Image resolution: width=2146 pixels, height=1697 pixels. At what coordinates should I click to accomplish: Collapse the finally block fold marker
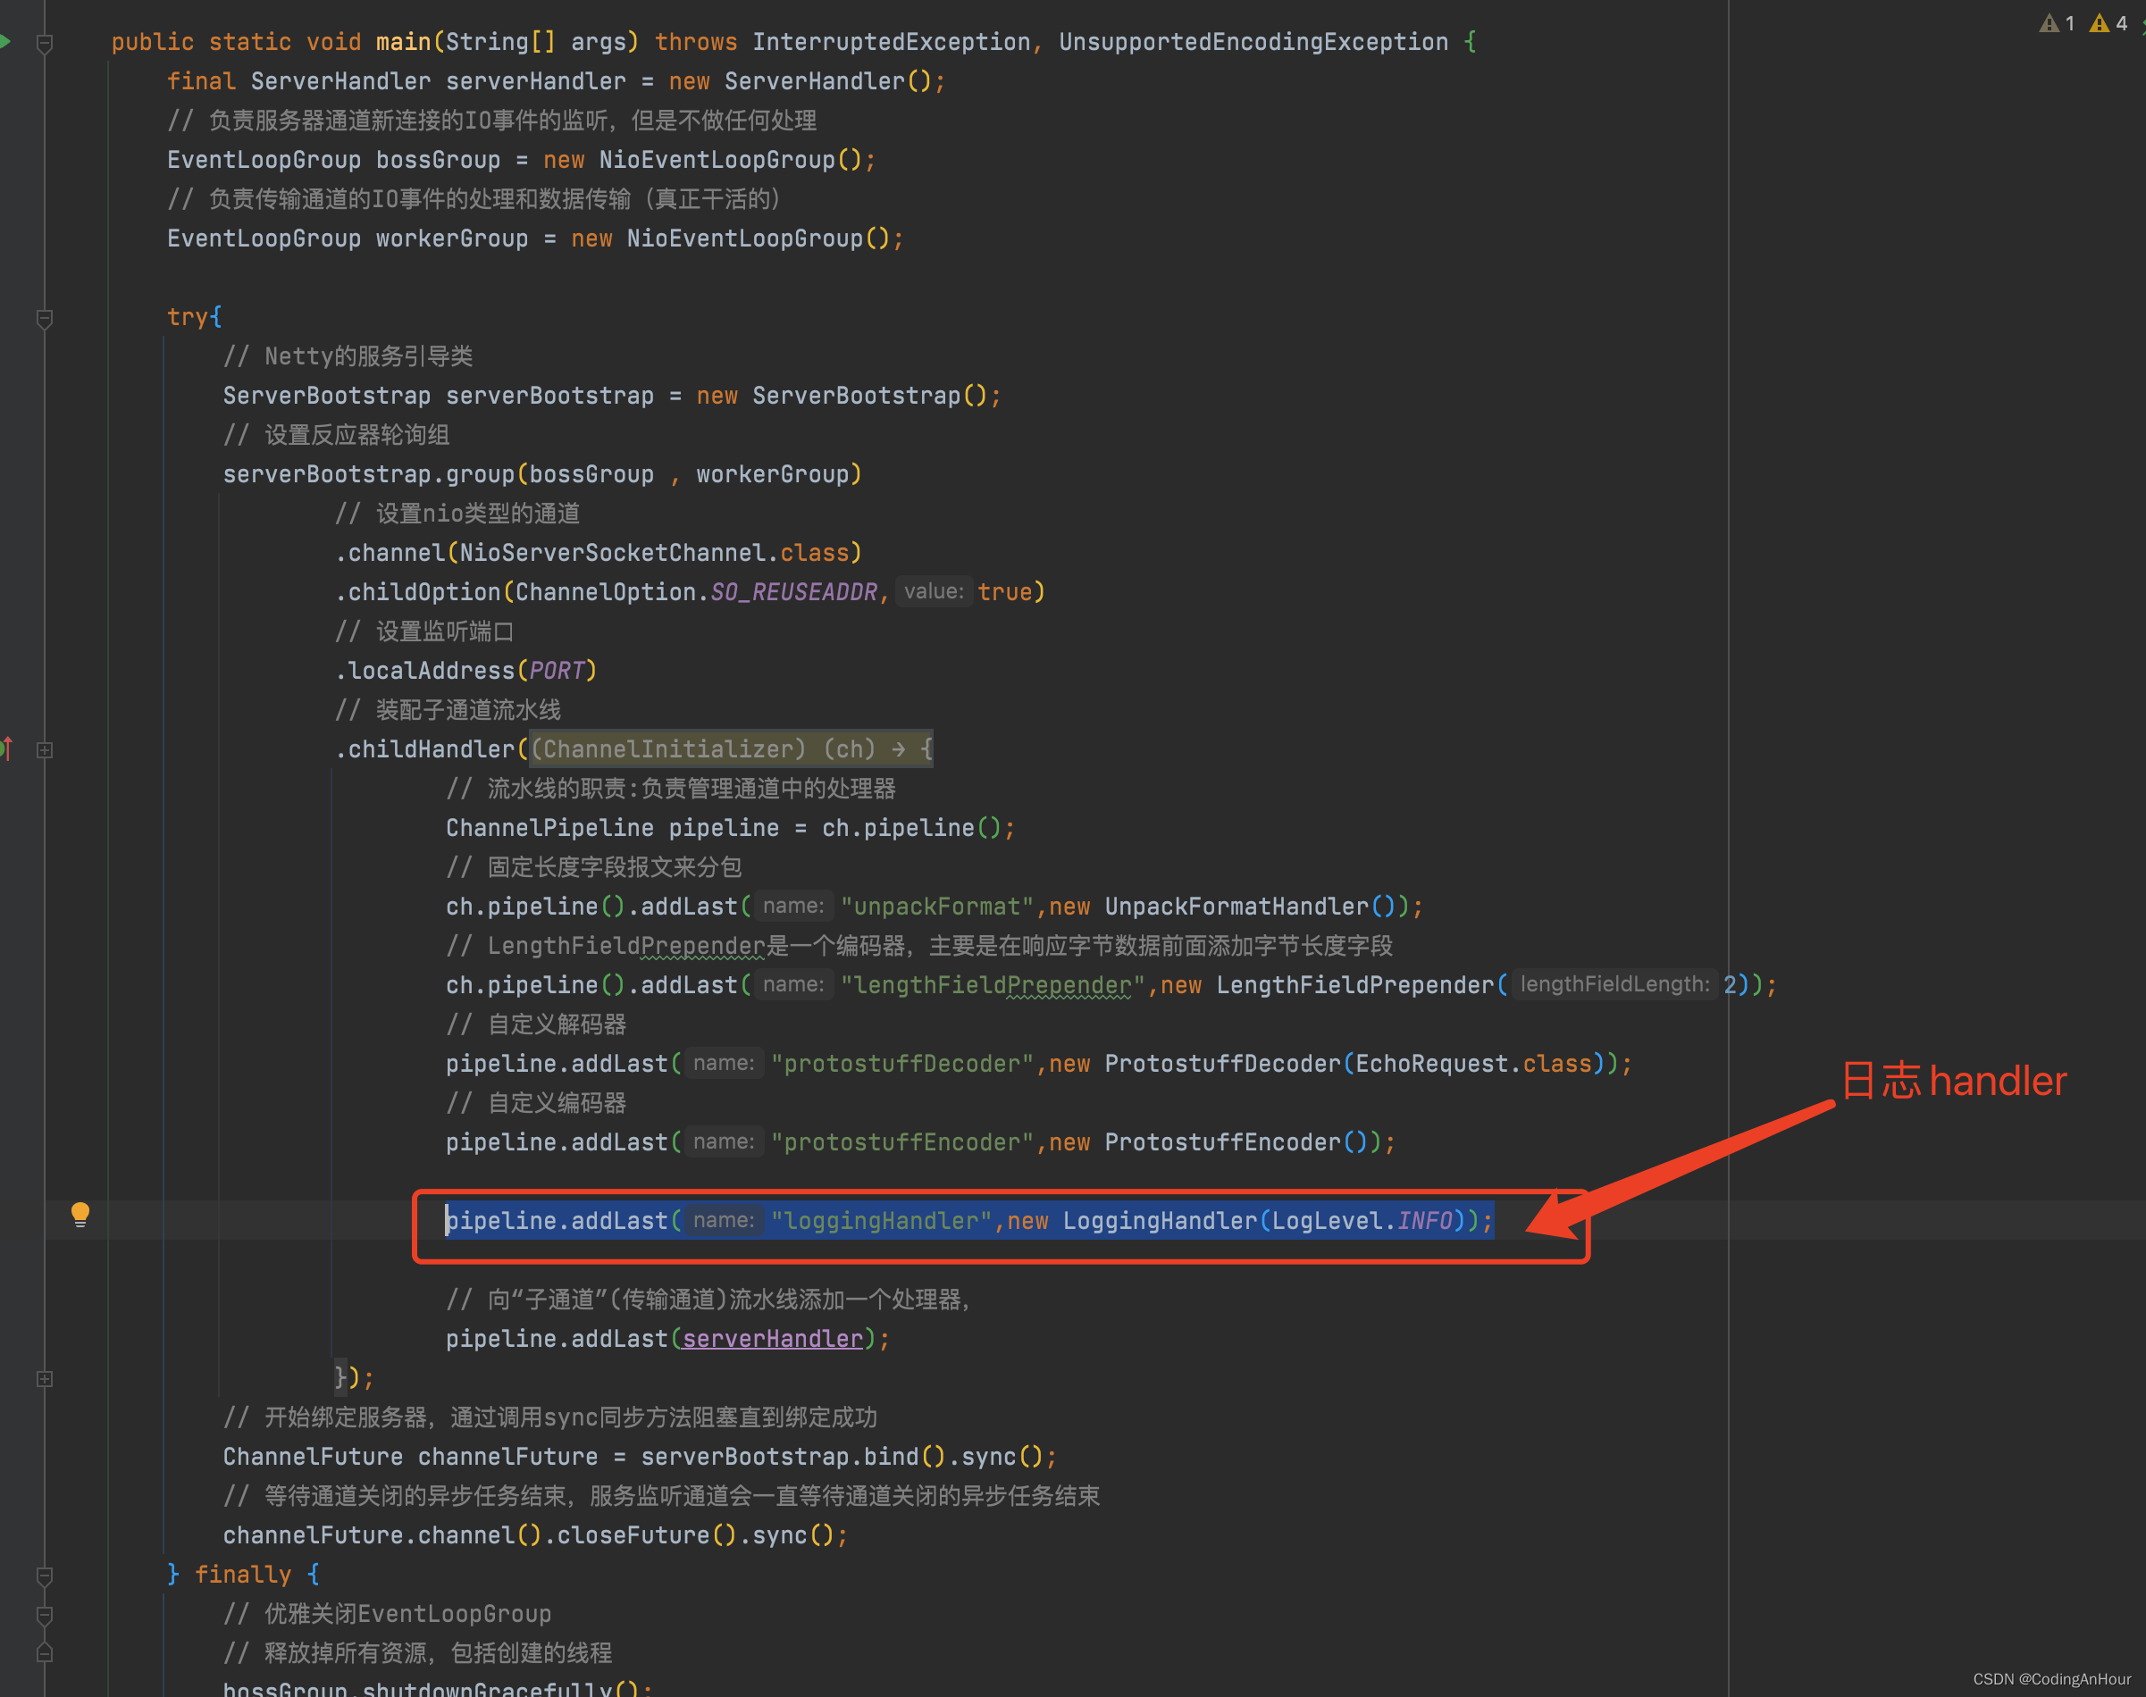point(45,1575)
